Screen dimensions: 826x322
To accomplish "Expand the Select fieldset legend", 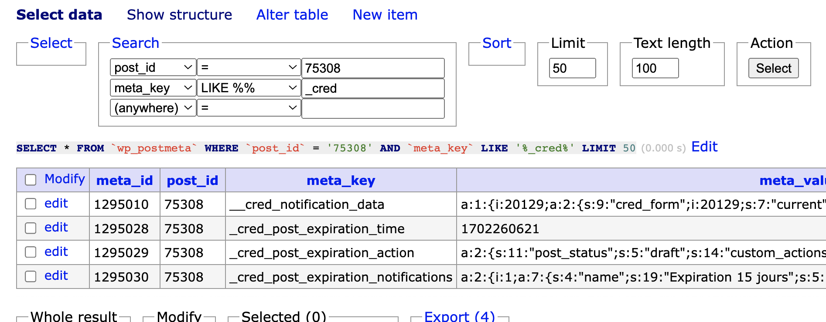I will point(51,43).
